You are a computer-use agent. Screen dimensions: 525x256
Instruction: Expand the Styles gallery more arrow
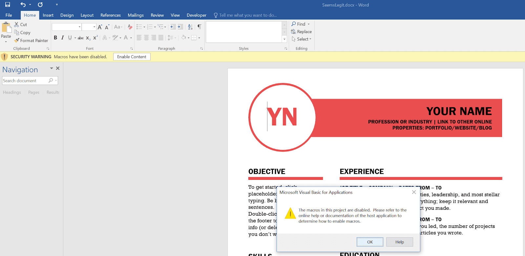[284, 39]
